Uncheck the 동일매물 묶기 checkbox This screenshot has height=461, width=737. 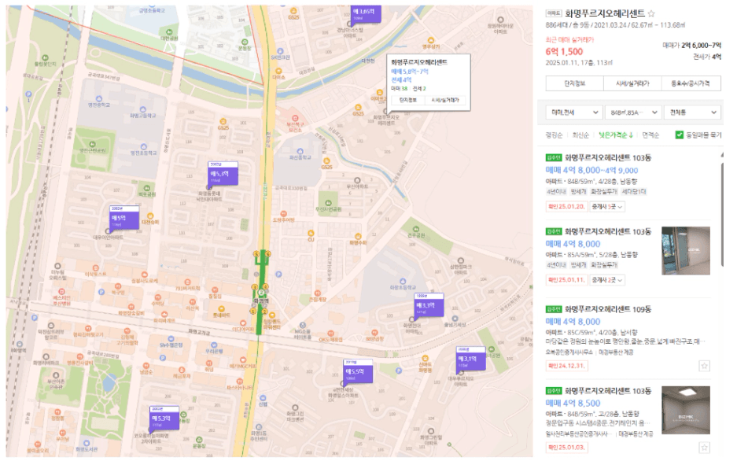point(679,135)
